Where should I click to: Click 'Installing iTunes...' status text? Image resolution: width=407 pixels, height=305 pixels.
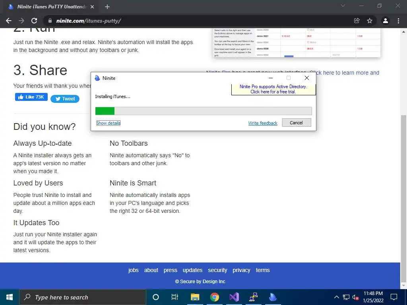coord(112,97)
